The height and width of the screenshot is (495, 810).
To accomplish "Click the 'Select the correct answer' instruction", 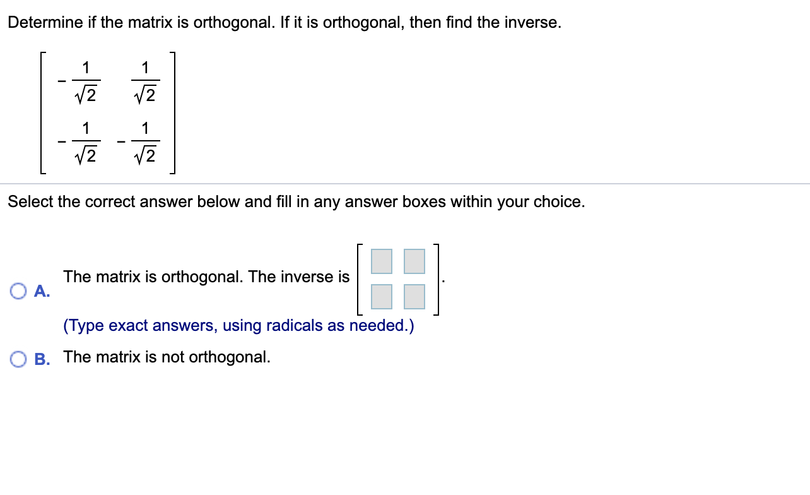I will coord(296,201).
